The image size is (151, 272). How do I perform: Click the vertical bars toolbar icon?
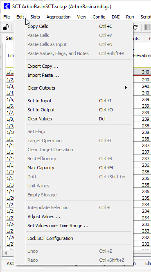click(x=147, y=28)
